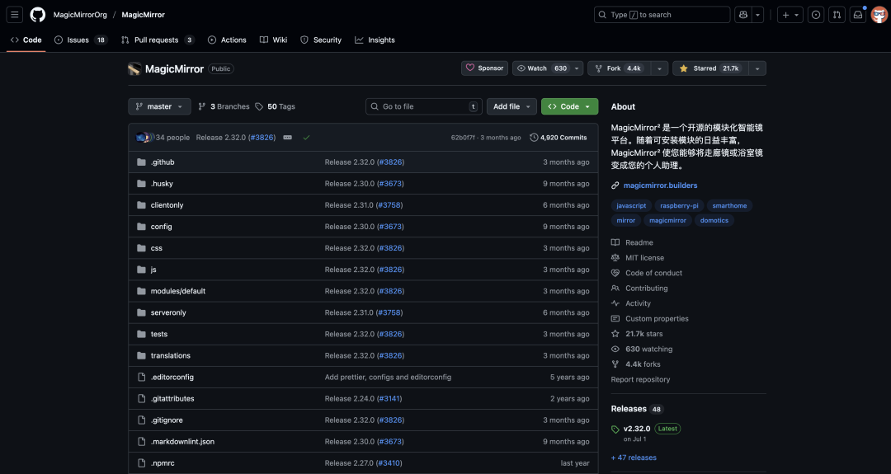This screenshot has width=891, height=474.
Task: Open the .markdownlint.json file
Action: (x=182, y=441)
